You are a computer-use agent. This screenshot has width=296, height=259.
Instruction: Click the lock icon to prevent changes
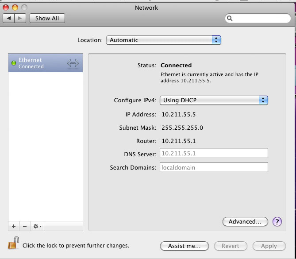[x=14, y=243]
